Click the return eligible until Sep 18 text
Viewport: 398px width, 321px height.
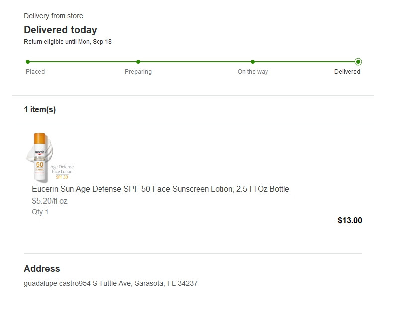coord(68,42)
